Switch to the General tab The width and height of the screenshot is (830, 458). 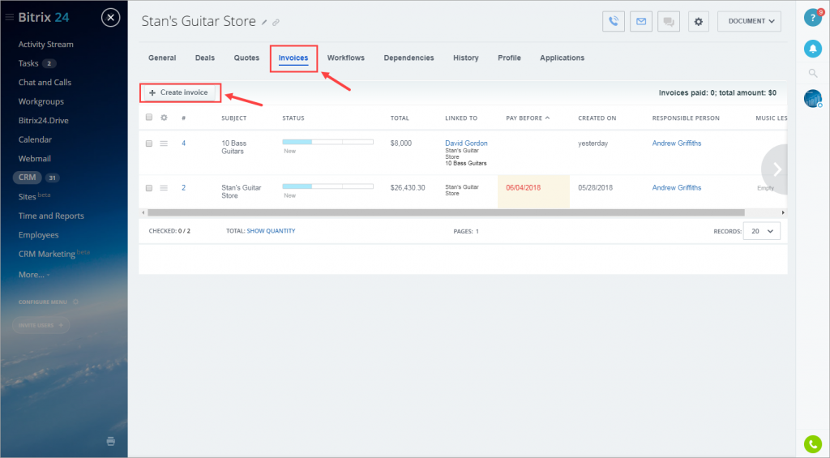(162, 58)
